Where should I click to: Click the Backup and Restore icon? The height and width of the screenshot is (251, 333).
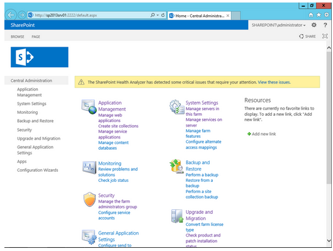click(176, 166)
